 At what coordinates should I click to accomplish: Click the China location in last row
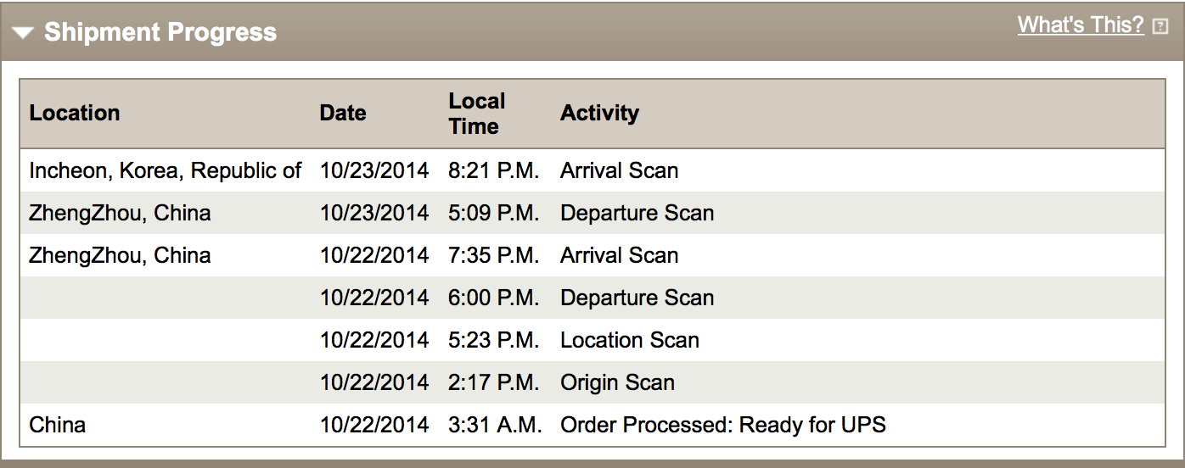pyautogui.click(x=58, y=425)
